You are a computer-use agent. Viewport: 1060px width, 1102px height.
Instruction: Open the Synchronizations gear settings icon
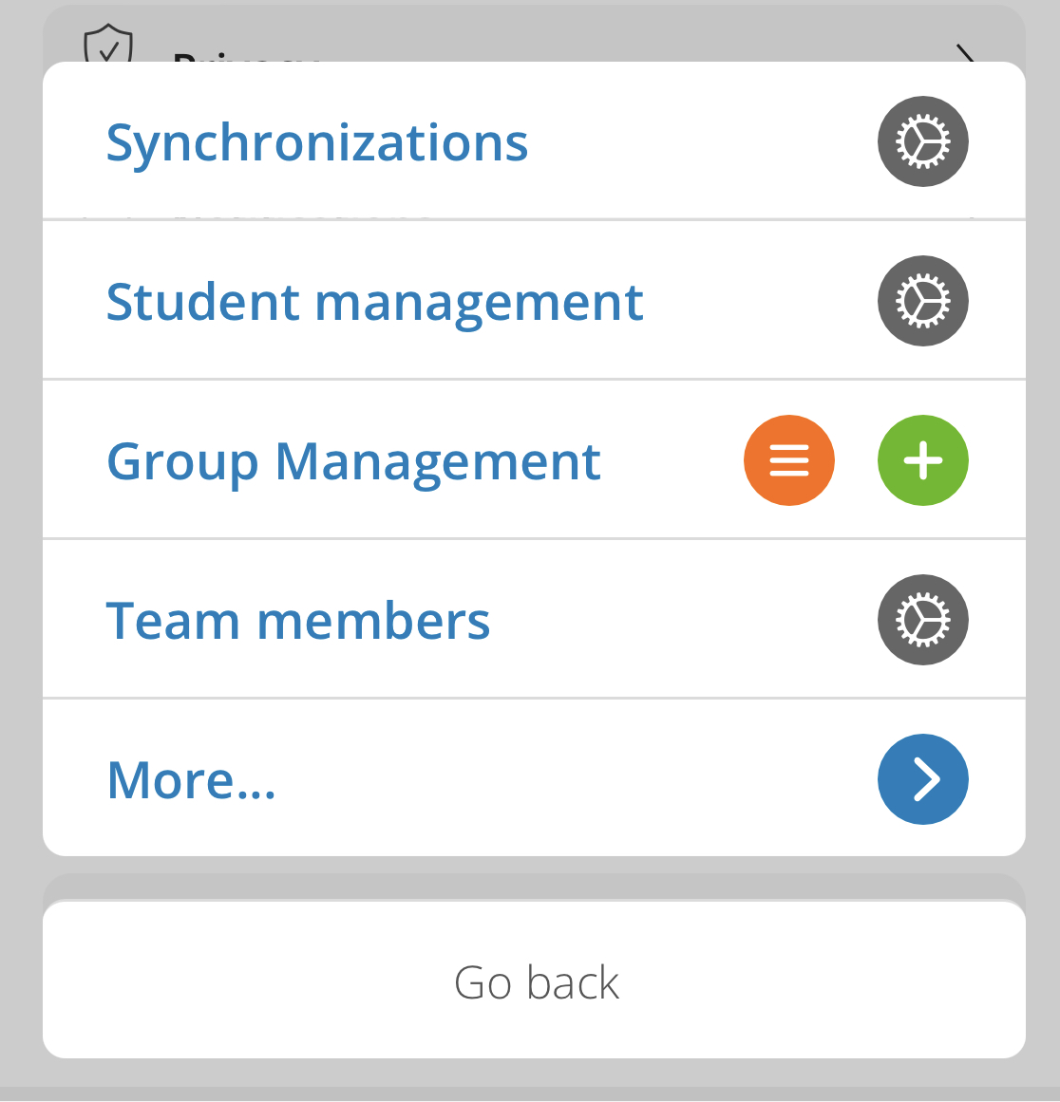pyautogui.click(x=923, y=141)
